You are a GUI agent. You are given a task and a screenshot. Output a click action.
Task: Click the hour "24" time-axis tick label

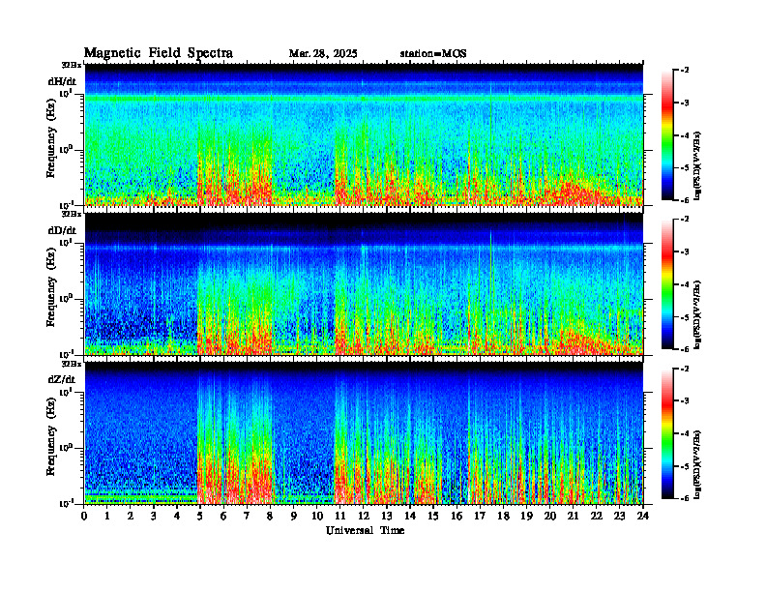pyautogui.click(x=643, y=517)
